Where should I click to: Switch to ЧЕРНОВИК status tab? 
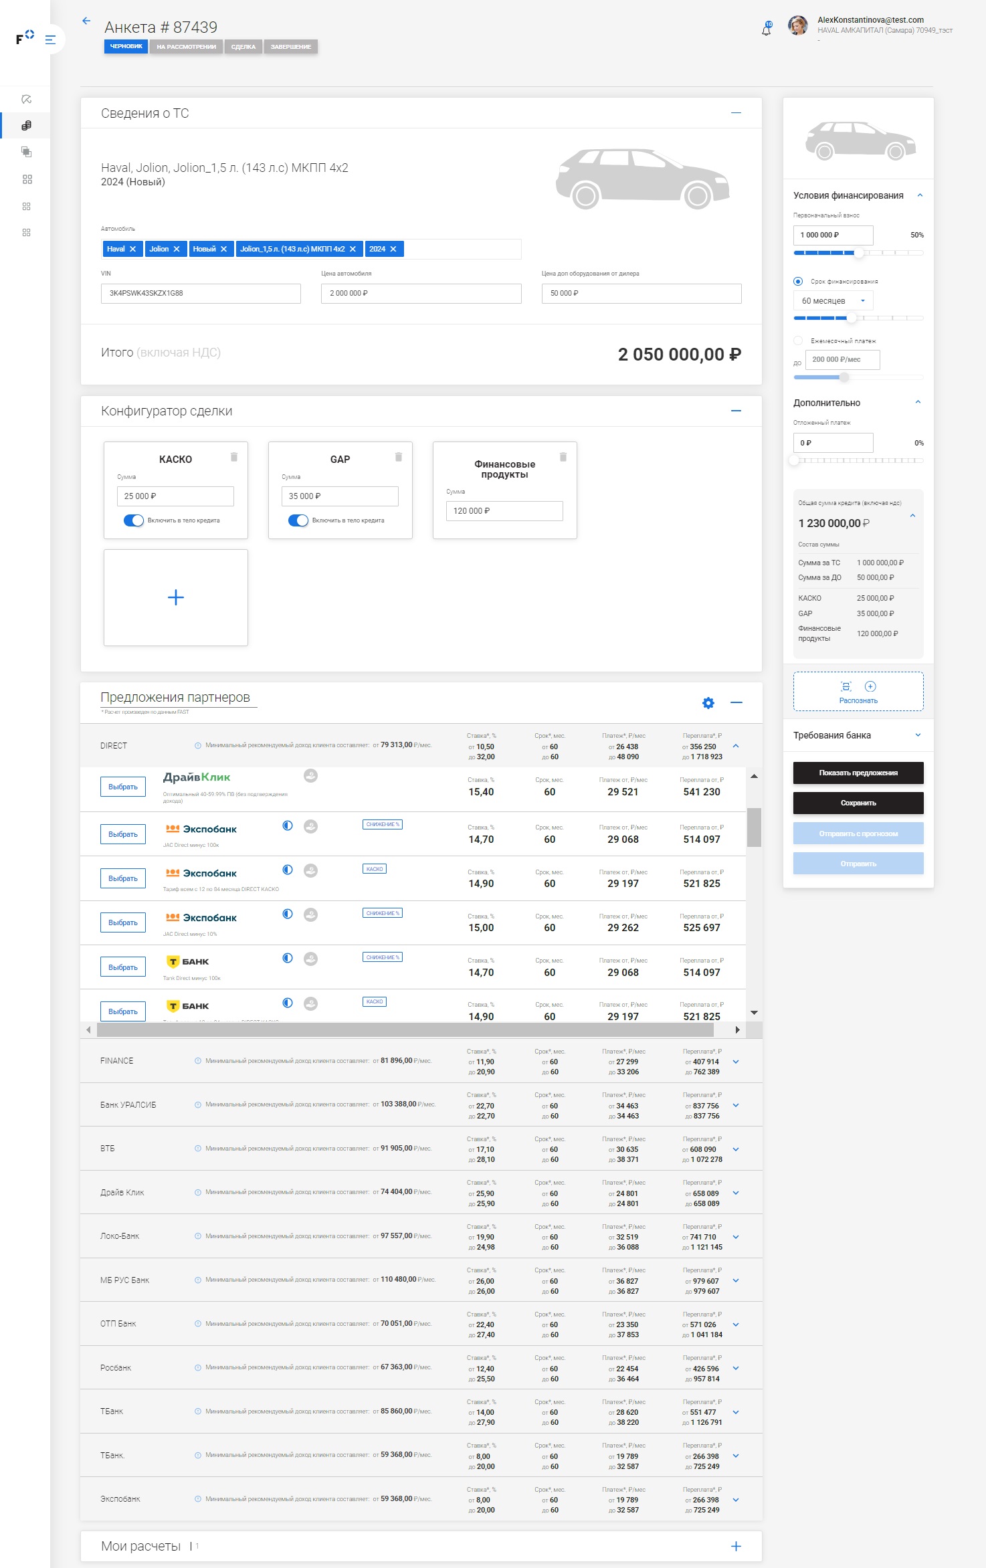click(126, 46)
